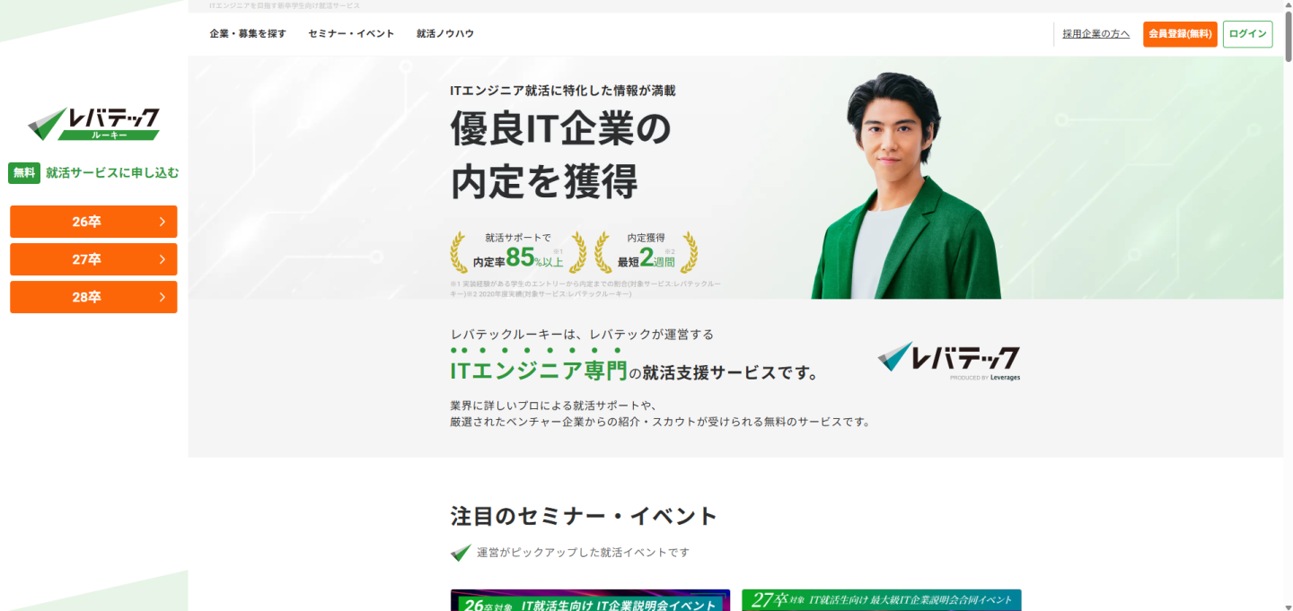
Task: Click the scrollbar down arrow
Action: pyautogui.click(x=1288, y=606)
